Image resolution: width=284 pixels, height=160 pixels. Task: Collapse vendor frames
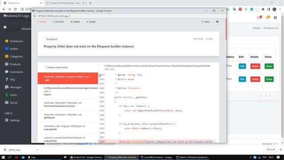click(56, 67)
